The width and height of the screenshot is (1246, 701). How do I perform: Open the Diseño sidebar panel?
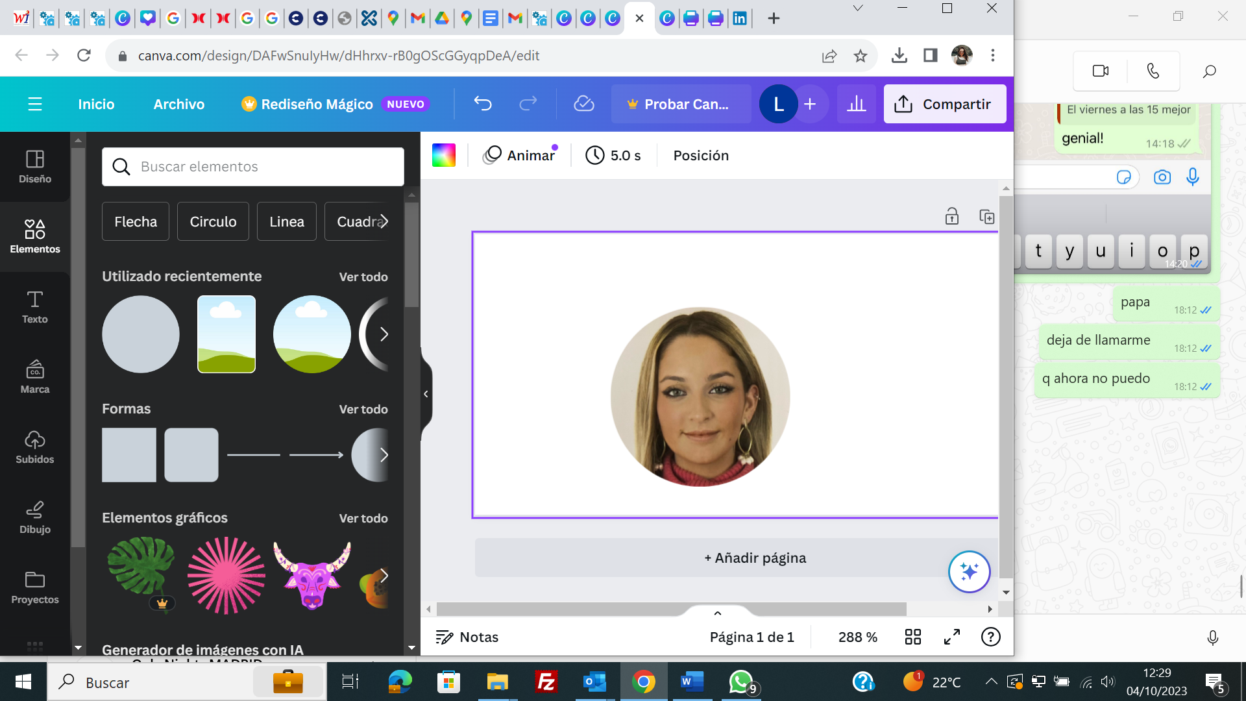35,167
